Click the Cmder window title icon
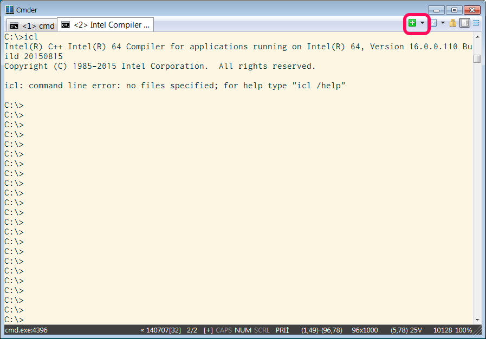The image size is (486, 339). point(10,10)
